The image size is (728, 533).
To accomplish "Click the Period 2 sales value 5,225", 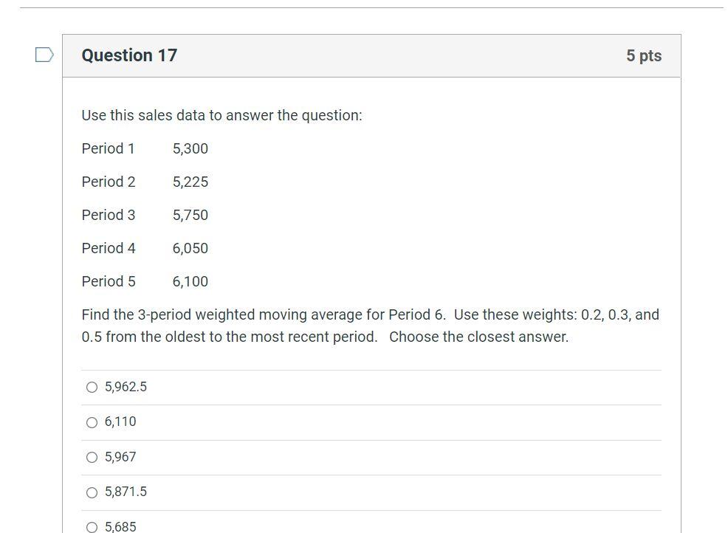I will [190, 182].
